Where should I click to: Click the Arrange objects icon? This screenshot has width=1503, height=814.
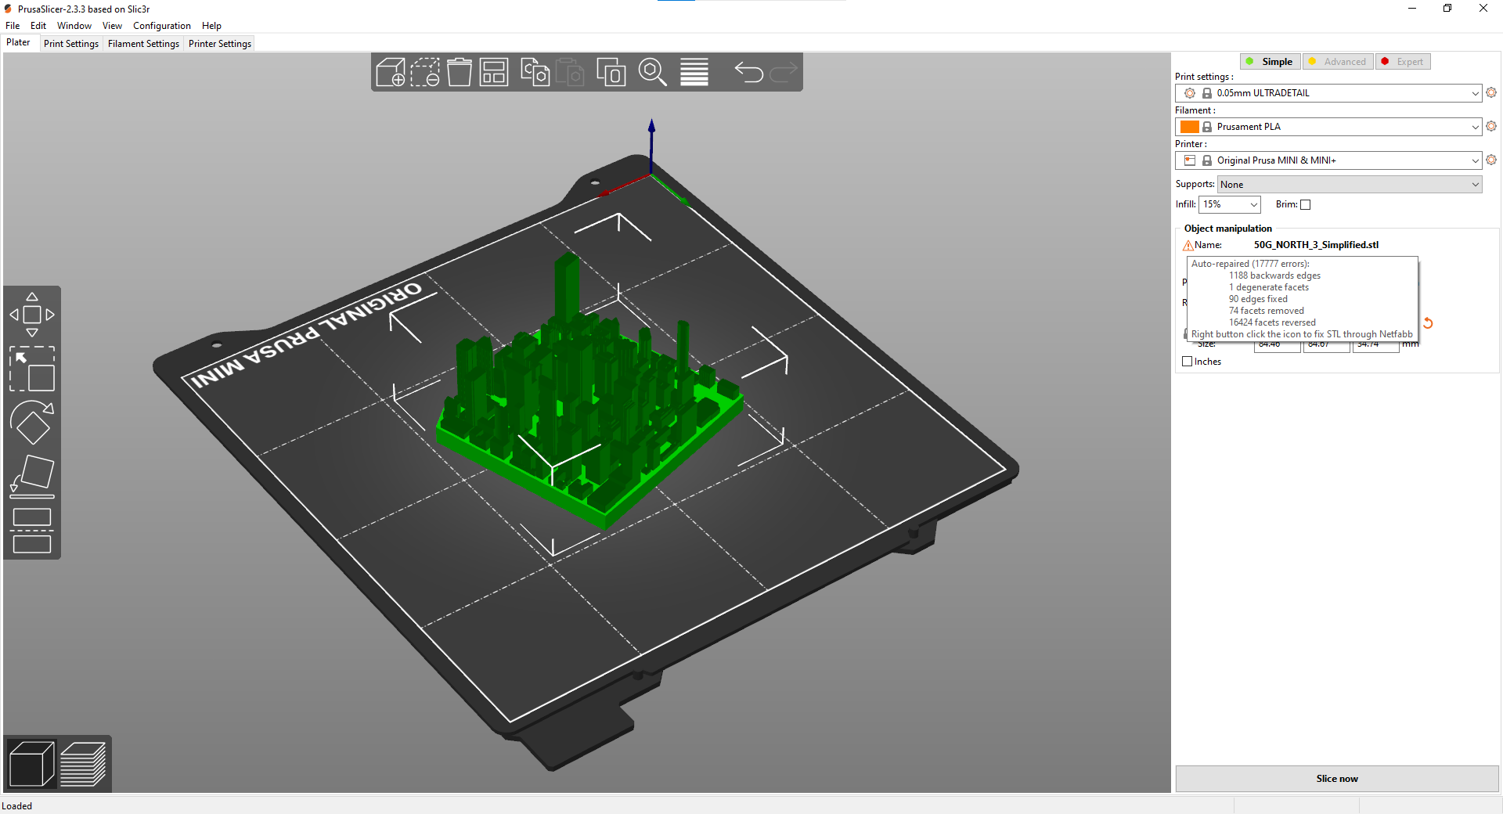[x=494, y=72]
